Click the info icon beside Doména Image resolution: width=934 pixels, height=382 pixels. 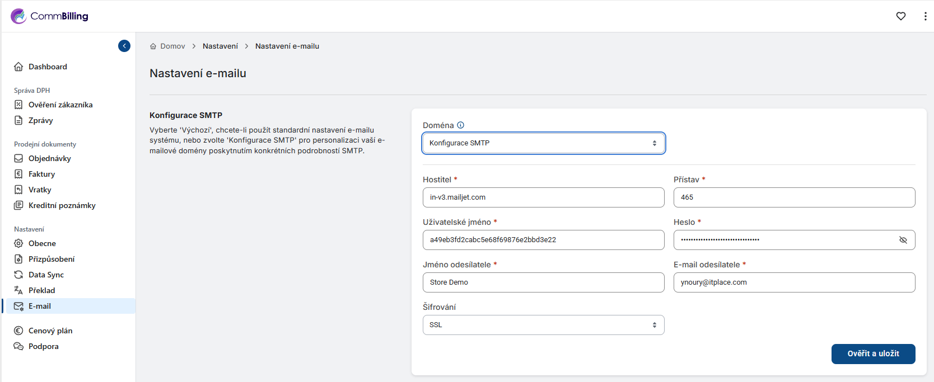tap(460, 125)
